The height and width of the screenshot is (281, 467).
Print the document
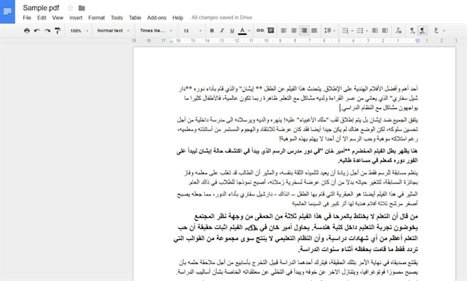click(27, 31)
